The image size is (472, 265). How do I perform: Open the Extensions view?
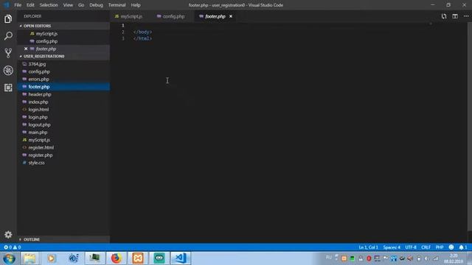coord(8,88)
